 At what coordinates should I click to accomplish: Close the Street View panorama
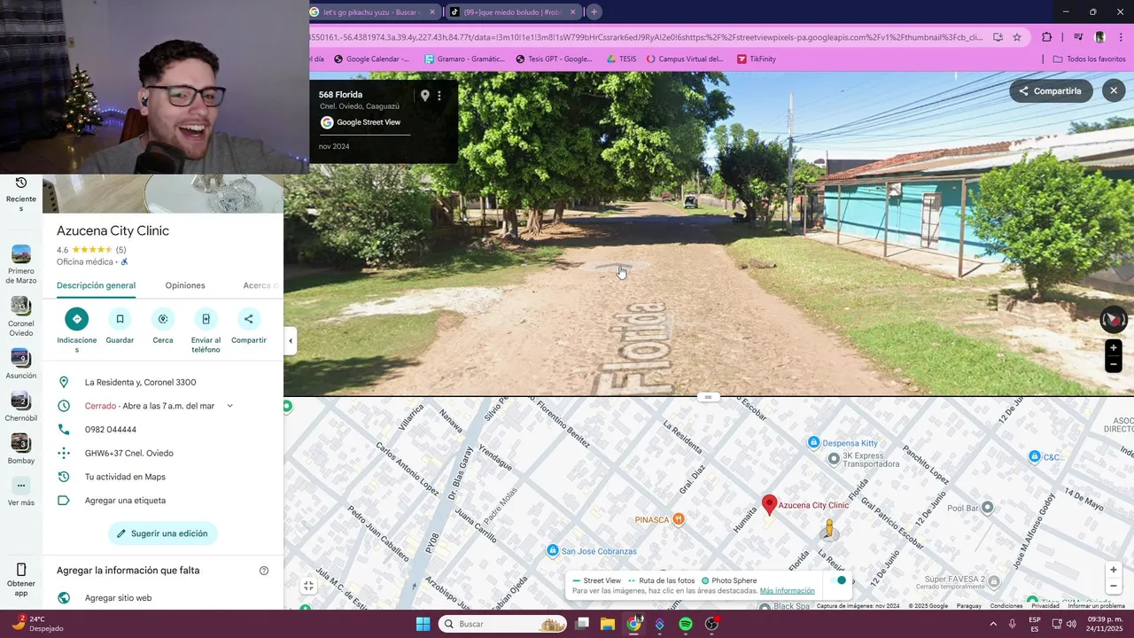click(1114, 91)
